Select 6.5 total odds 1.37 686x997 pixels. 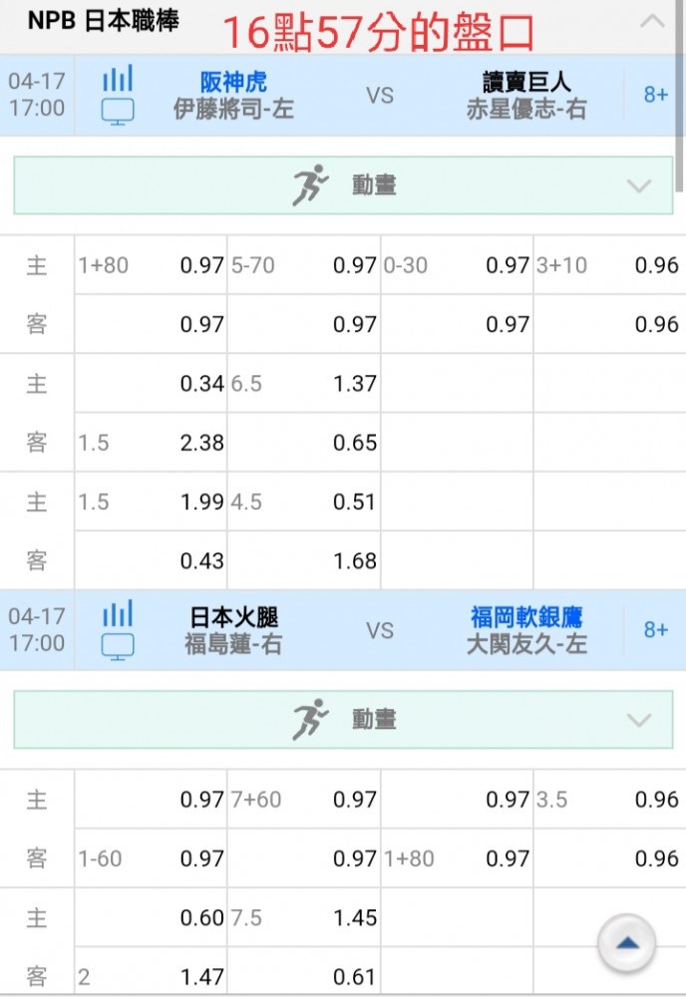point(304,384)
